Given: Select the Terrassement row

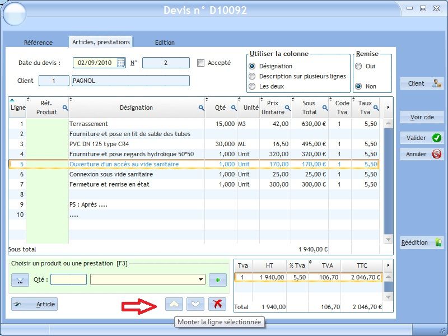Looking at the screenshot, I should click(194, 124).
